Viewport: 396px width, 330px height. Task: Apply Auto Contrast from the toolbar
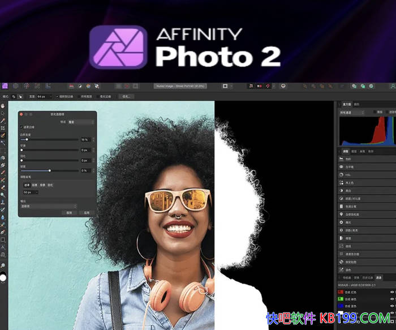(80, 86)
